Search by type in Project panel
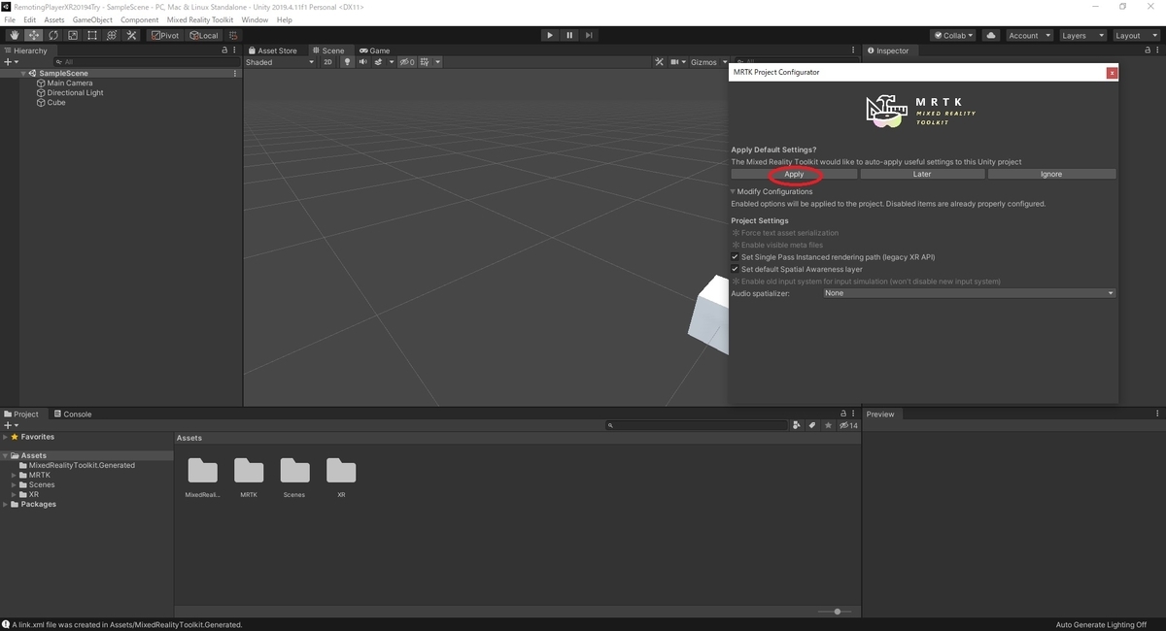Viewport: 1166px width, 631px height. click(797, 425)
